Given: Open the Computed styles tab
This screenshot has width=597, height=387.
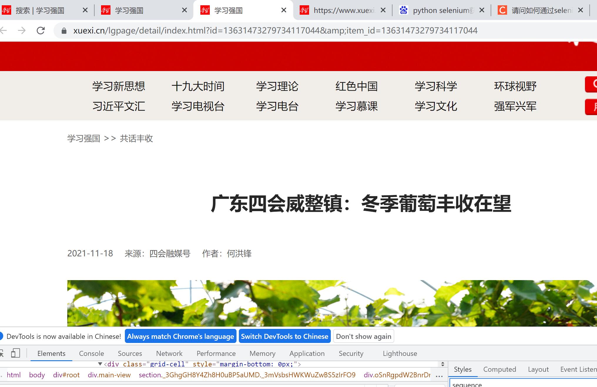Looking at the screenshot, I should pos(499,369).
